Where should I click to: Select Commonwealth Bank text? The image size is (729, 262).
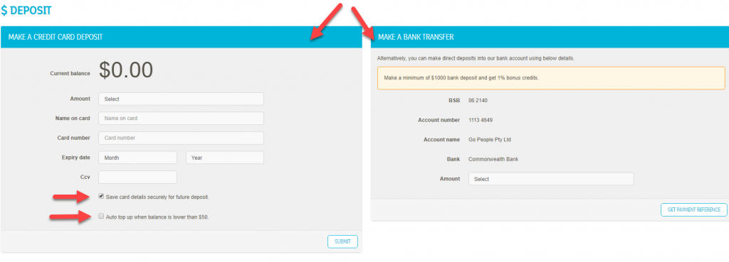pyautogui.click(x=493, y=159)
